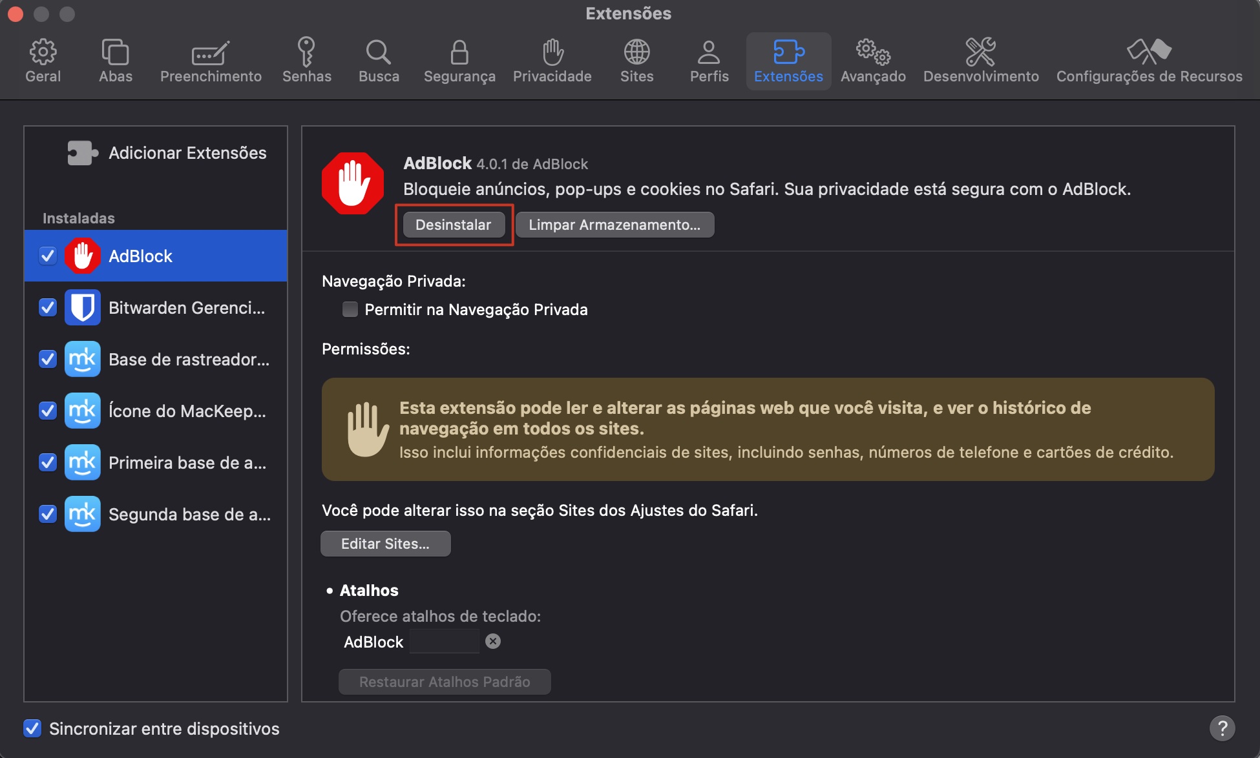Select Base de rastreador MacKeeper icon
The image size is (1260, 758).
pyautogui.click(x=83, y=359)
